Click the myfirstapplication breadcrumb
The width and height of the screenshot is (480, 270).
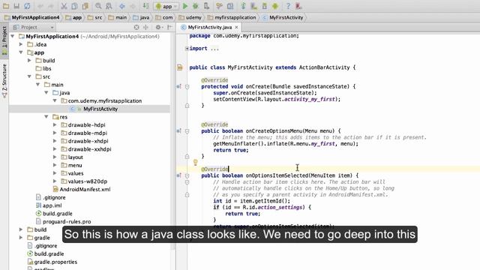pyautogui.click(x=232, y=17)
